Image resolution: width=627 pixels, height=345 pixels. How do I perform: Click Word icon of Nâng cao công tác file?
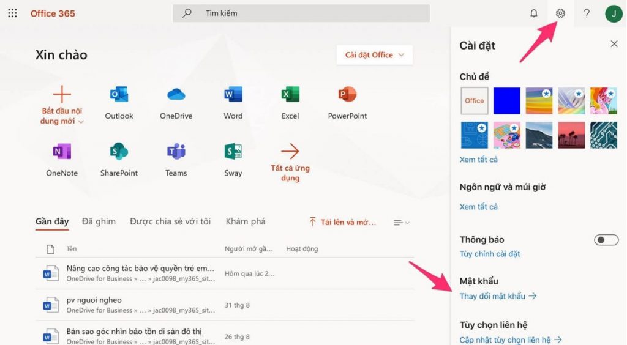tap(50, 273)
